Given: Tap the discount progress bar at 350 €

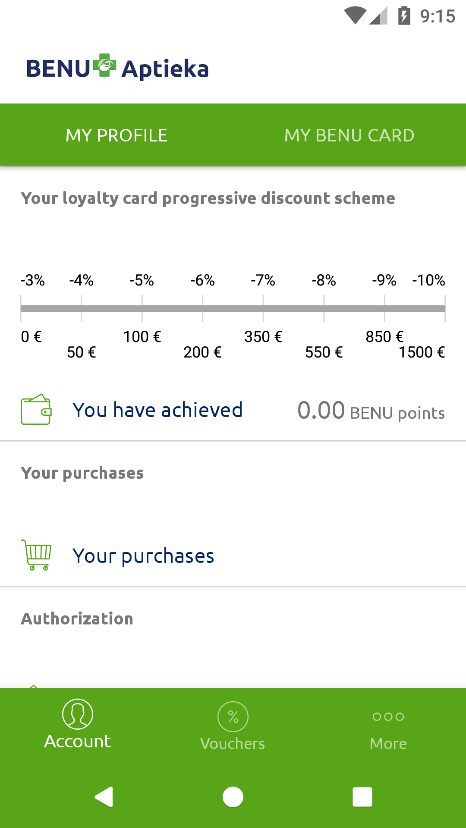Looking at the screenshot, I should [263, 308].
